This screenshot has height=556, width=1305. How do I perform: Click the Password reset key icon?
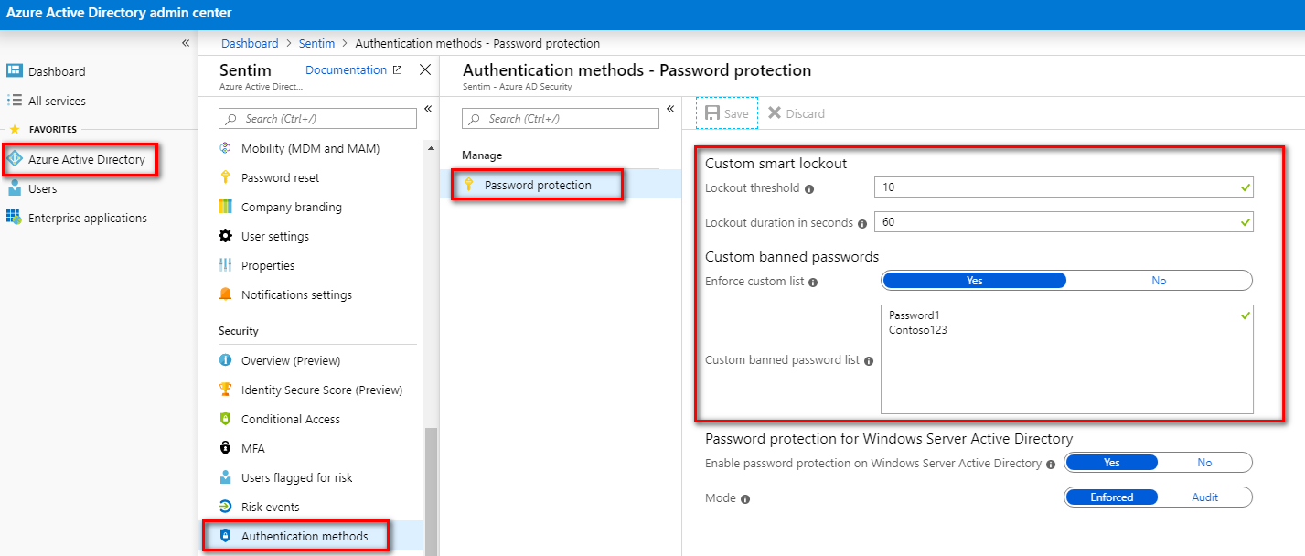click(226, 177)
